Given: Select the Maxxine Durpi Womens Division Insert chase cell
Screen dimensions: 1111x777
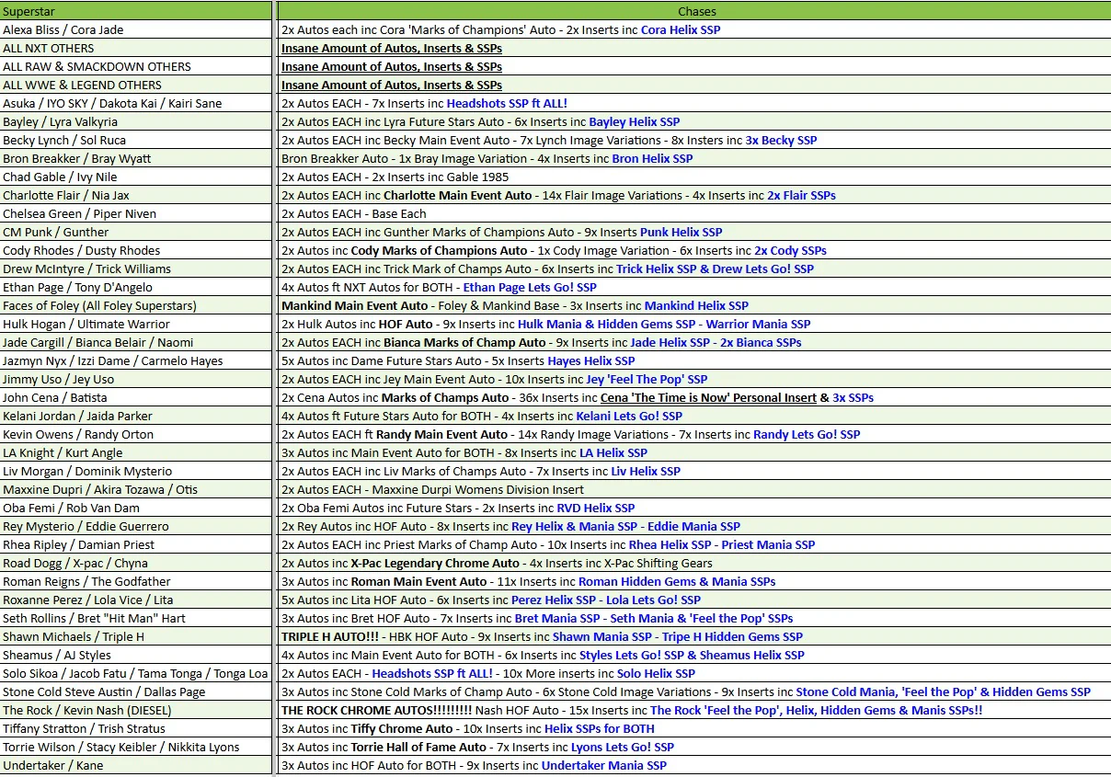Looking at the screenshot, I should click(x=694, y=489).
